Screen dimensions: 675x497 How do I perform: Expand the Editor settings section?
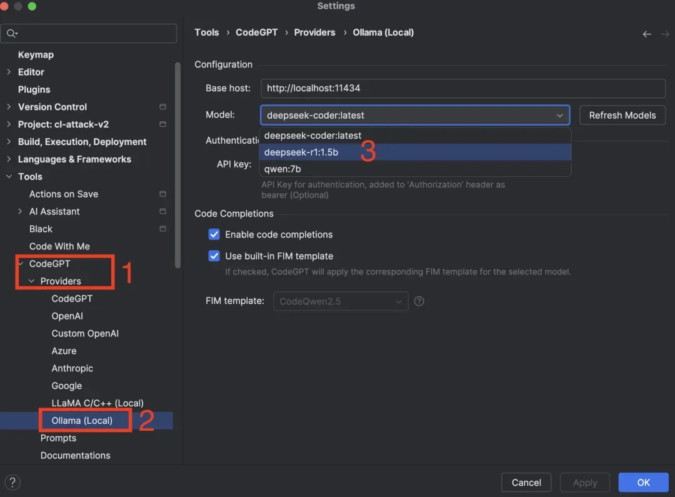(x=9, y=72)
